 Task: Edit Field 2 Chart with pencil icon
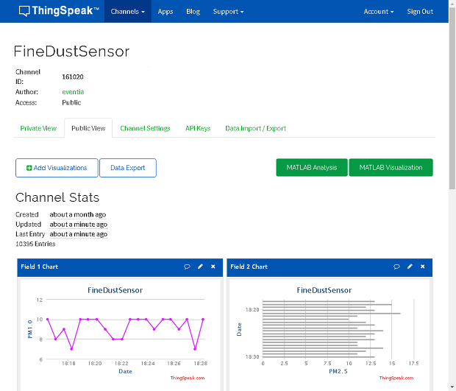coord(410,267)
